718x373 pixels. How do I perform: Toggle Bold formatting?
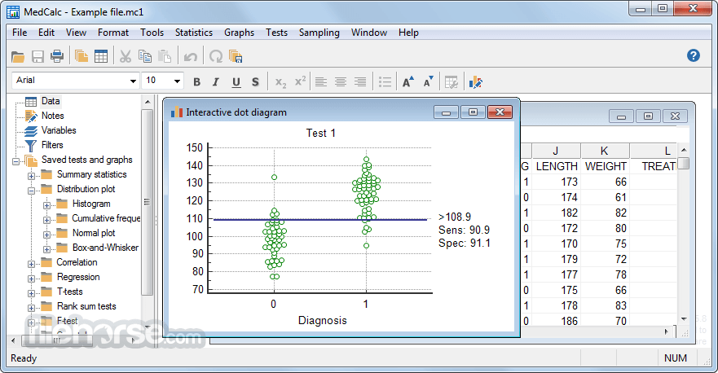coord(197,82)
